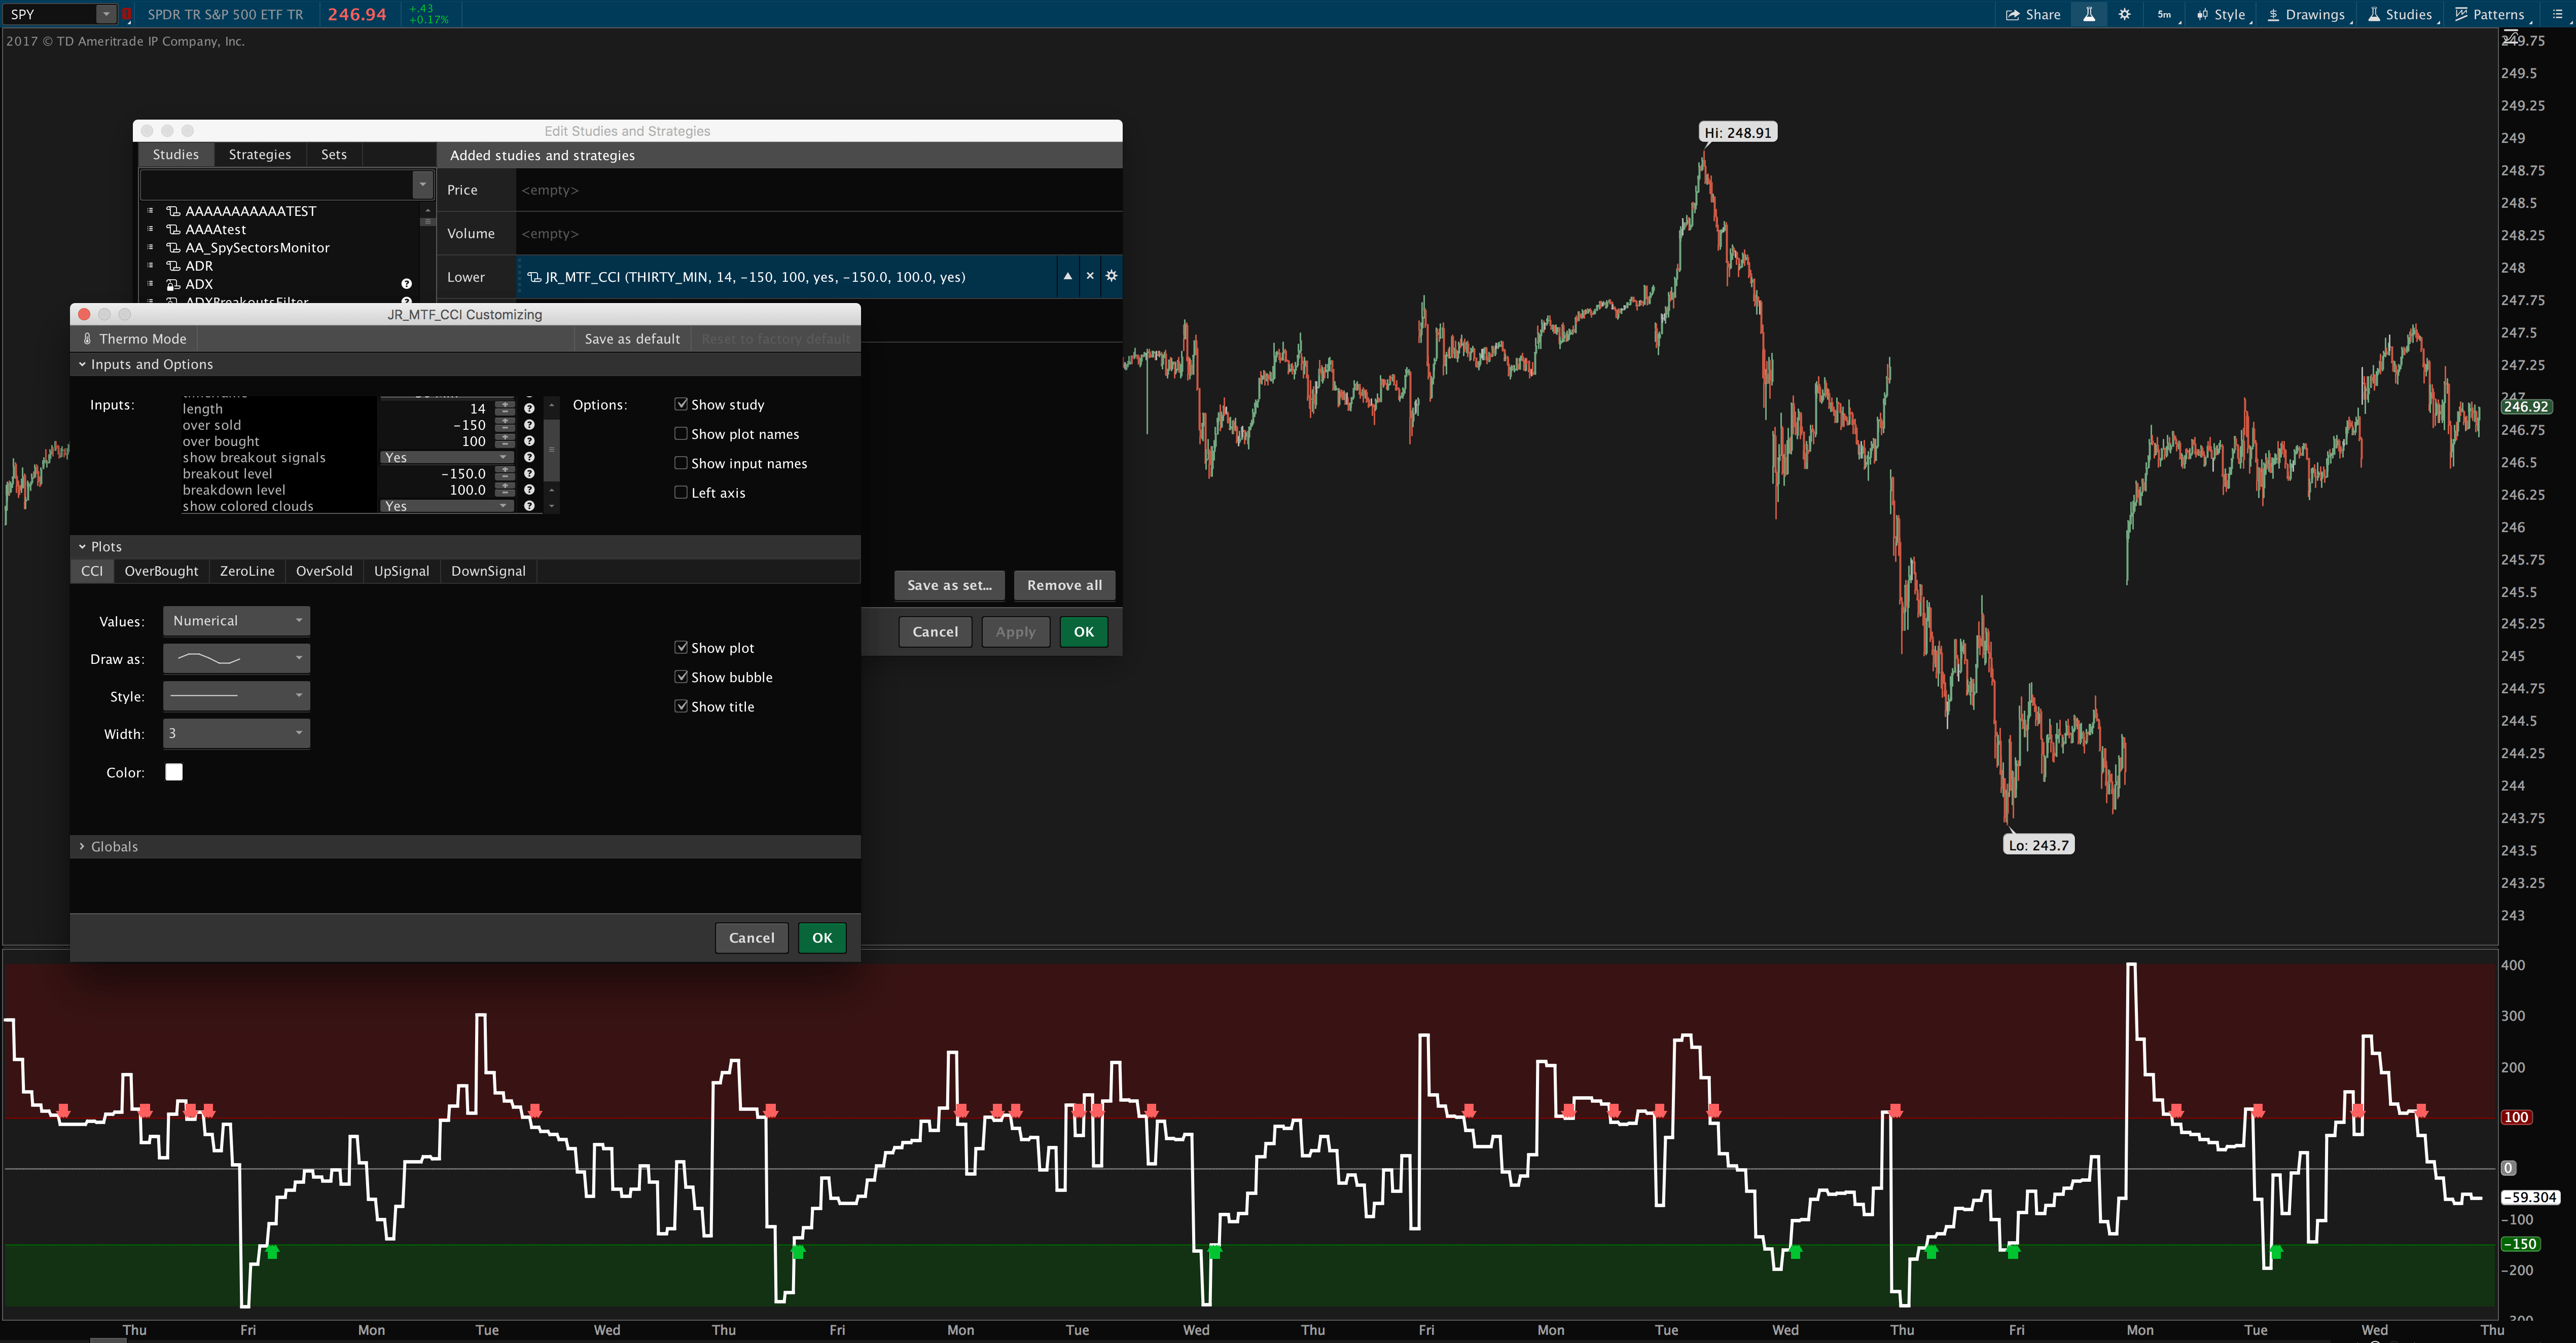Image resolution: width=2576 pixels, height=1343 pixels.
Task: Click gear icon on JR_MTF_CCI study row
Action: pos(1111,277)
